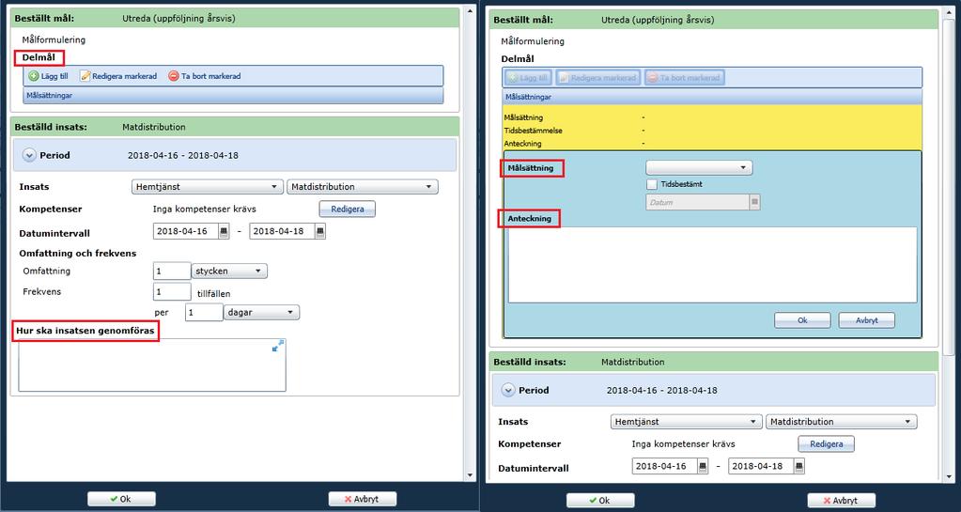The height and width of the screenshot is (512, 961).
Task: Collapse Period section in right window
Action: 508,390
